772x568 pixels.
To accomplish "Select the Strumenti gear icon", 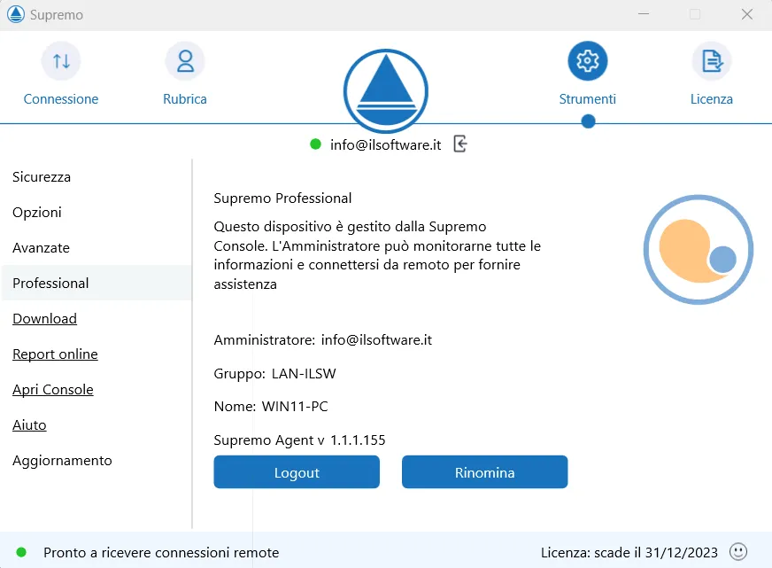I will click(587, 60).
